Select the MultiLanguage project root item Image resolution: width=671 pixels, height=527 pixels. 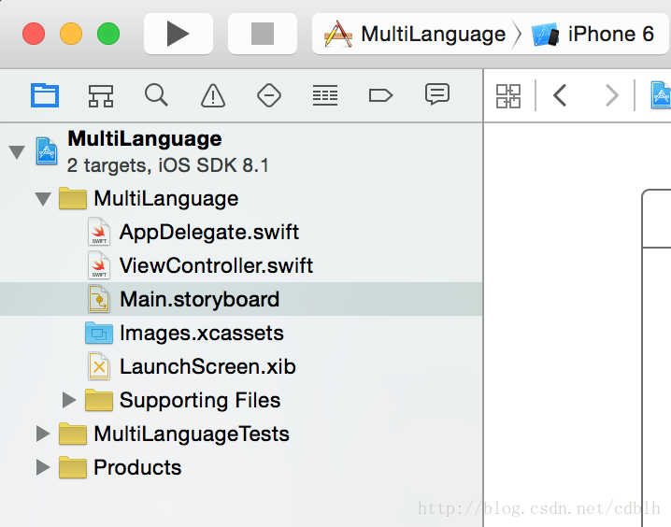(x=241, y=152)
